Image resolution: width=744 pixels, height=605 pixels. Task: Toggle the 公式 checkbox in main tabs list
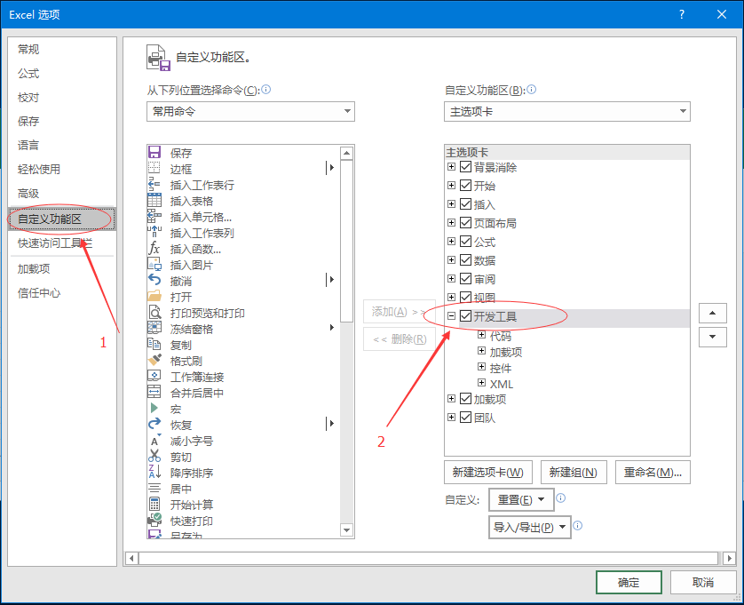click(x=465, y=242)
